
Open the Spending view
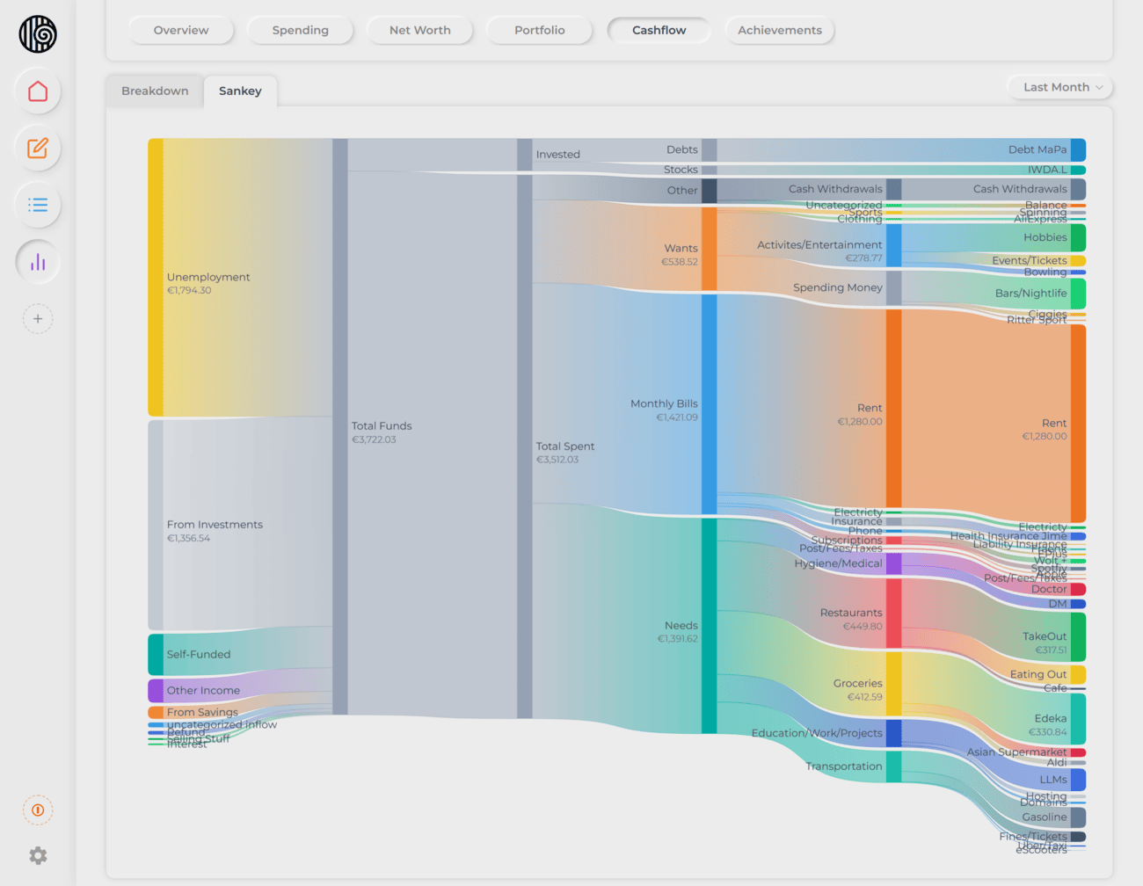[300, 30]
